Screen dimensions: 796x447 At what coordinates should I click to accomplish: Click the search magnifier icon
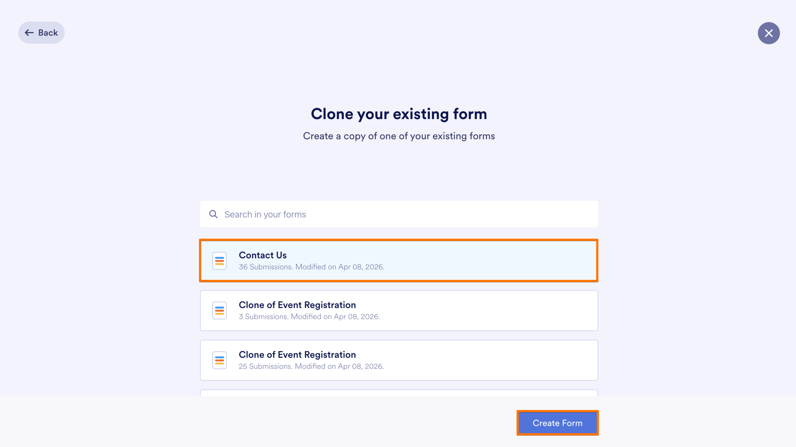coord(213,214)
